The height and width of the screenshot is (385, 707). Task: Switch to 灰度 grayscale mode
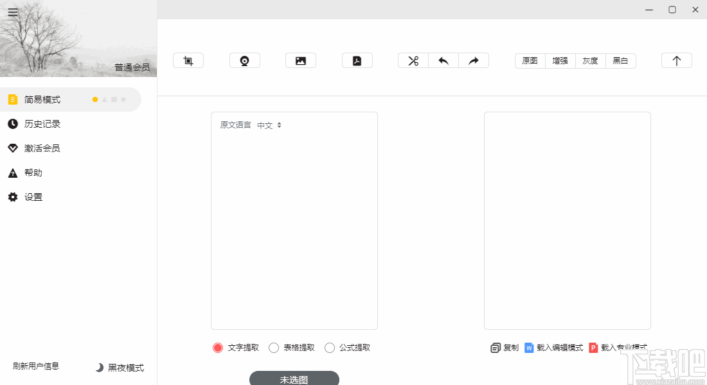pos(589,60)
